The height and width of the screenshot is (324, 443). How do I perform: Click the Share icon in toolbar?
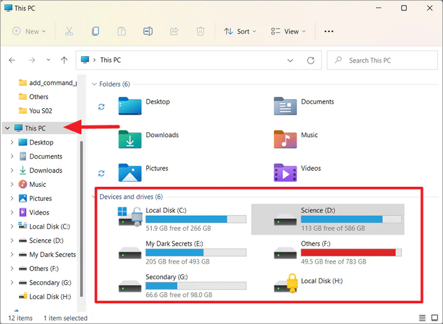[174, 31]
